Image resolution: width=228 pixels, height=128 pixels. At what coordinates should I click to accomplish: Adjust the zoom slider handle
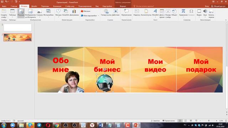click(209, 121)
